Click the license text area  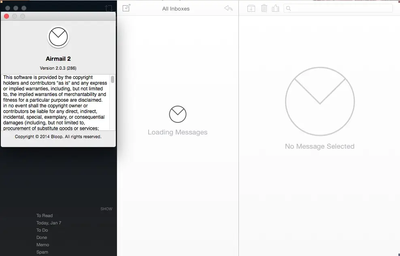click(x=55, y=102)
